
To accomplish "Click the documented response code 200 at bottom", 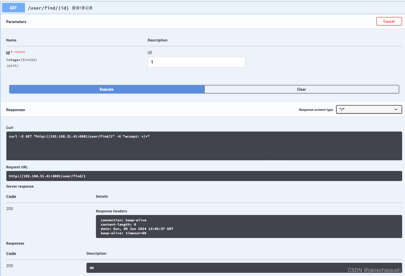I will [9, 266].
